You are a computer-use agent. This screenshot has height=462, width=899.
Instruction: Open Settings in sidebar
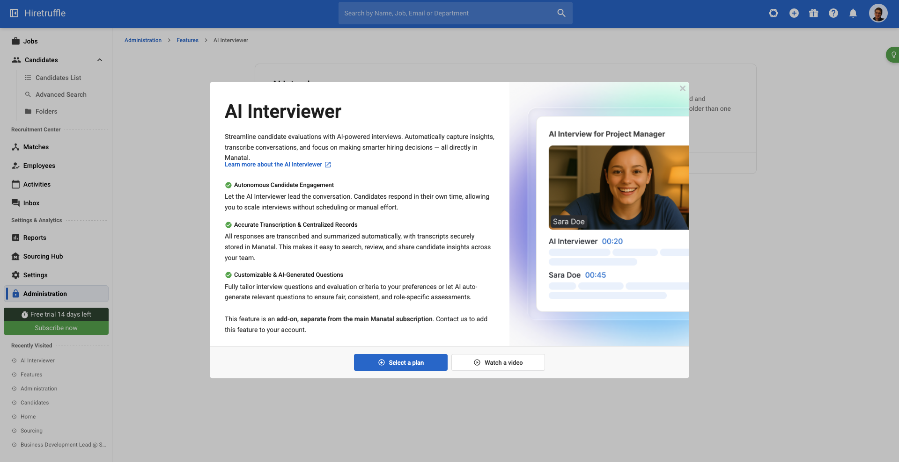[56, 275]
